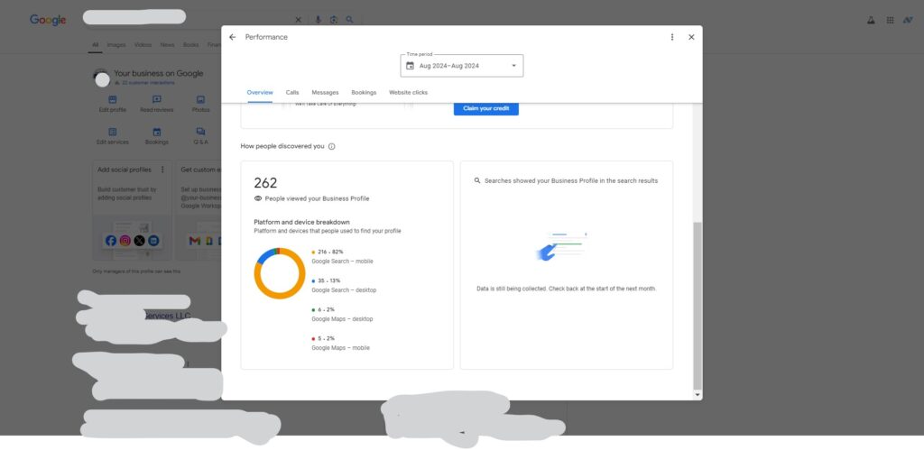Open the 22 customer interactions link
924x450 pixels.
tap(148, 83)
